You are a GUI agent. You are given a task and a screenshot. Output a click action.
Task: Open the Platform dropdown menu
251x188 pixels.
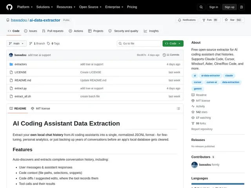(x=25, y=7)
